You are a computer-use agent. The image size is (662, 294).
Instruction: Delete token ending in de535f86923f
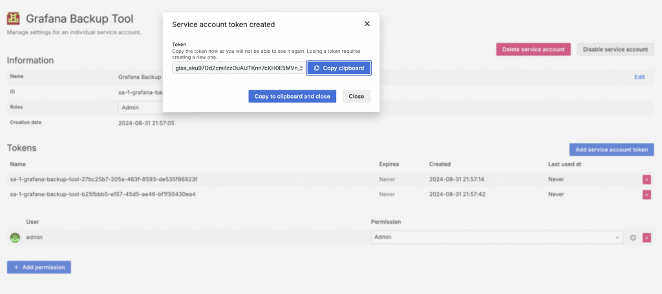coord(646,180)
